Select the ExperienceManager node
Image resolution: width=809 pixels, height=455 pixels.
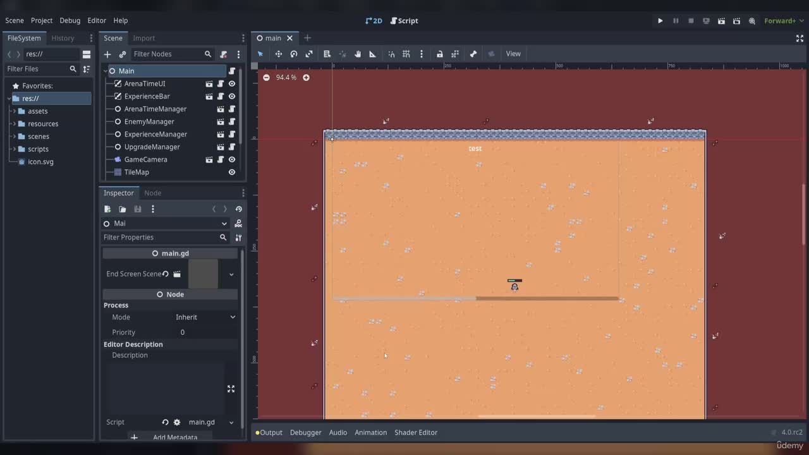(155, 134)
